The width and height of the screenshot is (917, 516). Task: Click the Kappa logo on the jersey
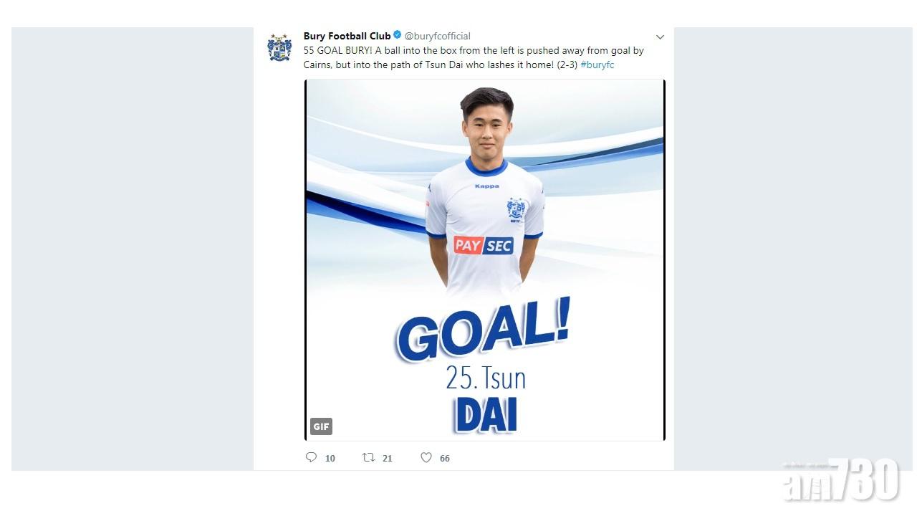(486, 186)
